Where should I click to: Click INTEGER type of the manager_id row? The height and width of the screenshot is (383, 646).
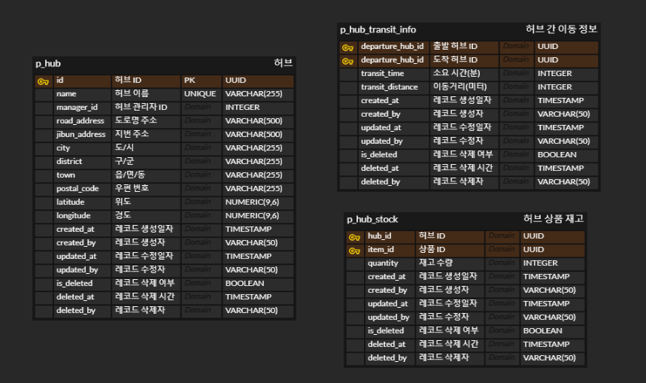[257, 108]
